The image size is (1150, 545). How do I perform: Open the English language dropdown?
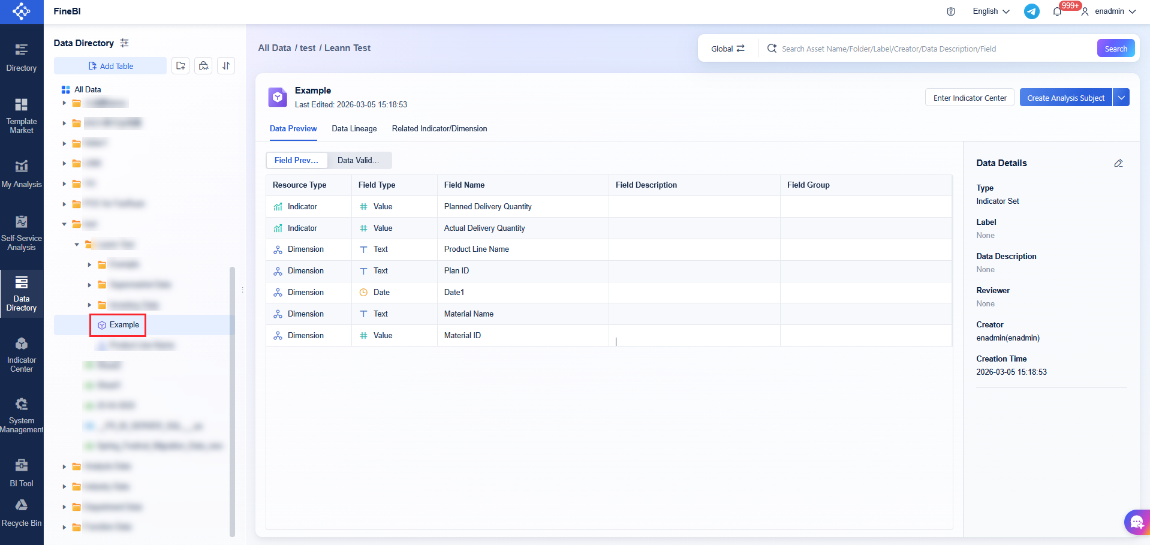click(x=991, y=11)
